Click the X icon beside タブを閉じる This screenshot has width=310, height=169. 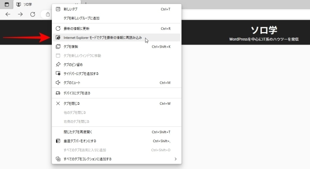coord(58,103)
